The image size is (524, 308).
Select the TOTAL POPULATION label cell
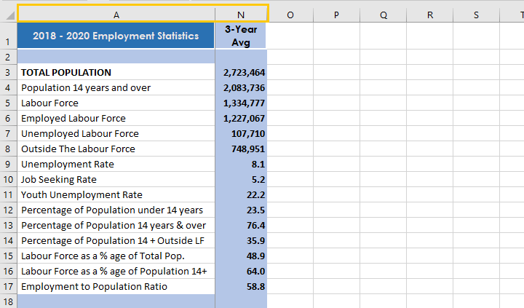(x=116, y=73)
